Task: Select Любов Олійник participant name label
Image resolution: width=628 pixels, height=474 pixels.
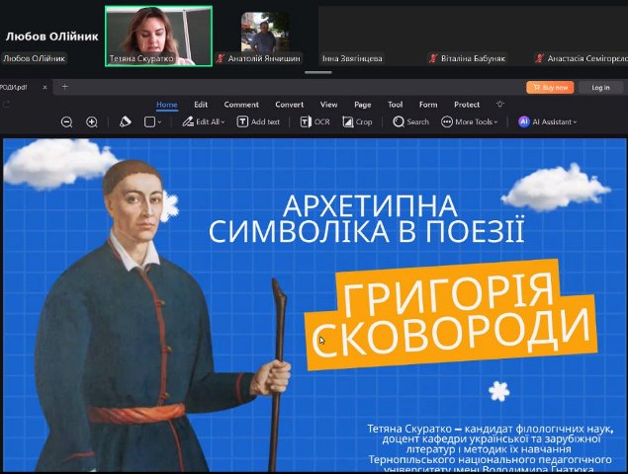Action: [x=34, y=58]
